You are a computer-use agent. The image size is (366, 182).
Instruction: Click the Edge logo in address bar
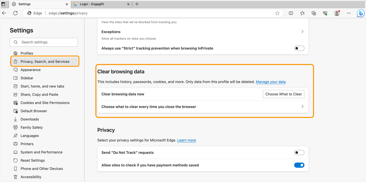pos(29,13)
